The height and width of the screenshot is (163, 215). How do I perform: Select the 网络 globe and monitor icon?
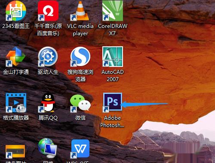(x=48, y=148)
